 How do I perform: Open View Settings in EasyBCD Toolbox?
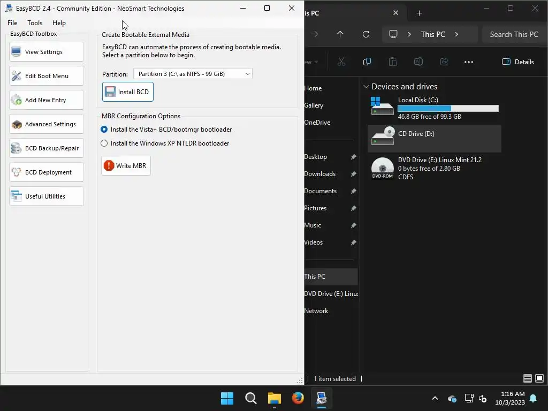47,52
